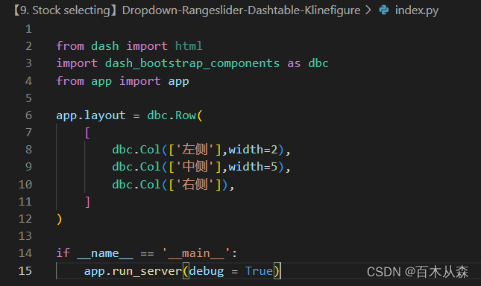Click 'width=2' on line 8
The image size is (481, 286).
click(x=253, y=150)
